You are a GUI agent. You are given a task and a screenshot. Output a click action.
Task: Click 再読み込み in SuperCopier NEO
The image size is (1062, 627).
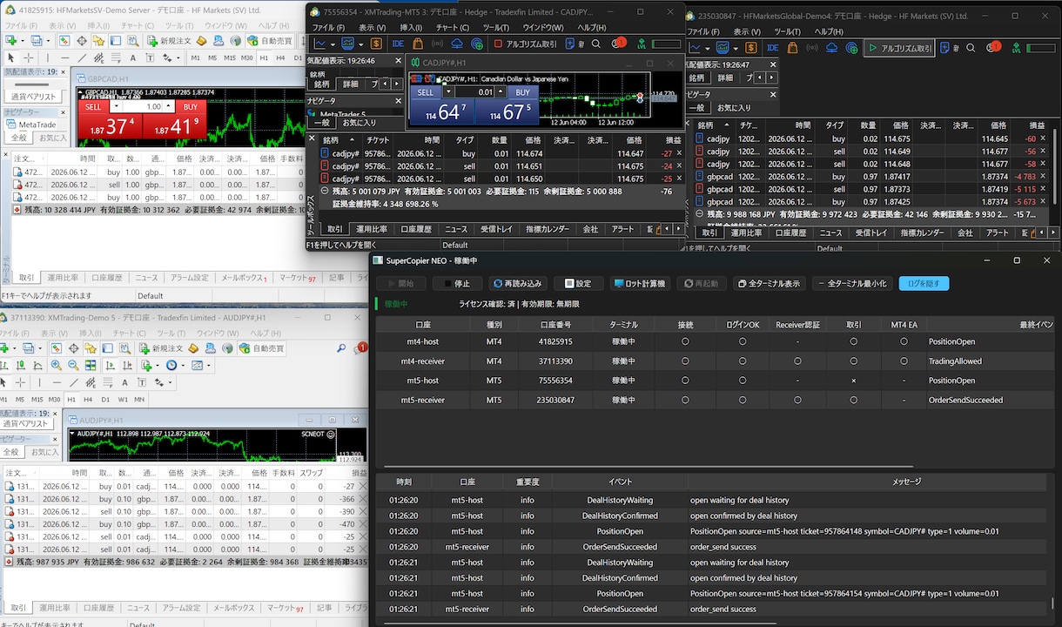pyautogui.click(x=517, y=283)
